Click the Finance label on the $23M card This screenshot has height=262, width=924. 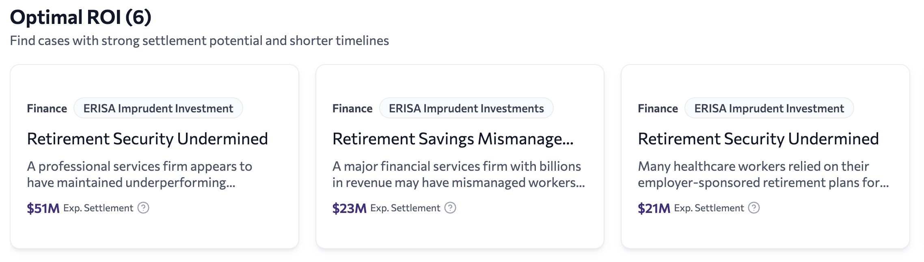[352, 109]
